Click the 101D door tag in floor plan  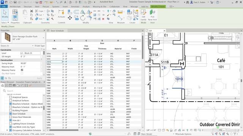(179, 79)
